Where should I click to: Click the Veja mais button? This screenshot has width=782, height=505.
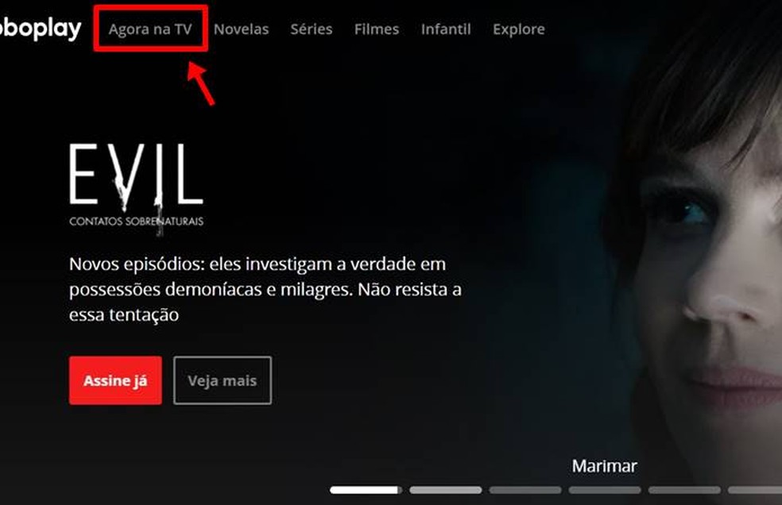tap(223, 380)
